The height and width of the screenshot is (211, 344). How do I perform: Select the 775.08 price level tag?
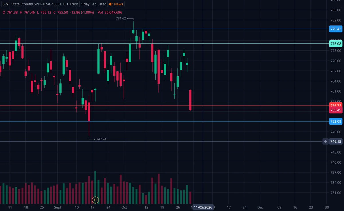pyautogui.click(x=336, y=44)
